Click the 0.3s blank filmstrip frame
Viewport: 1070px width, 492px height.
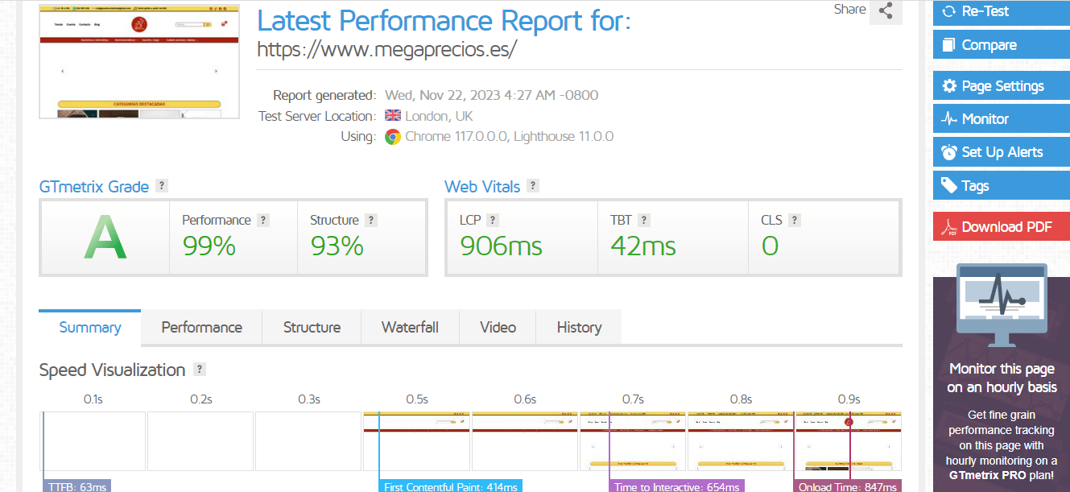pos(308,441)
